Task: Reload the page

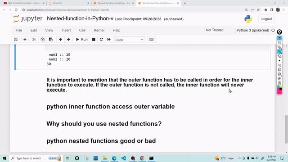Action: [16, 10]
